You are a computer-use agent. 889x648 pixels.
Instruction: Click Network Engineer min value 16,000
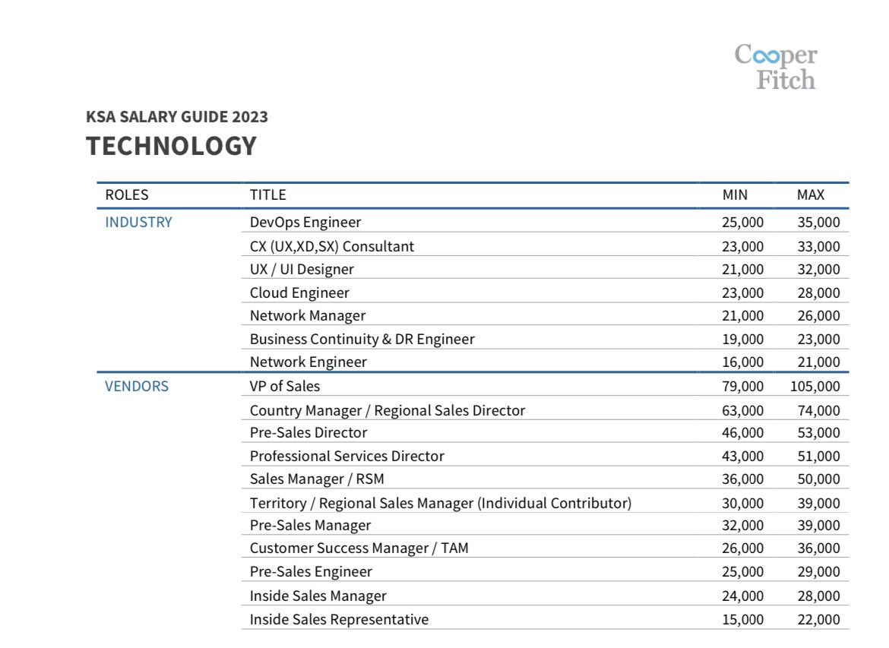[x=742, y=362]
